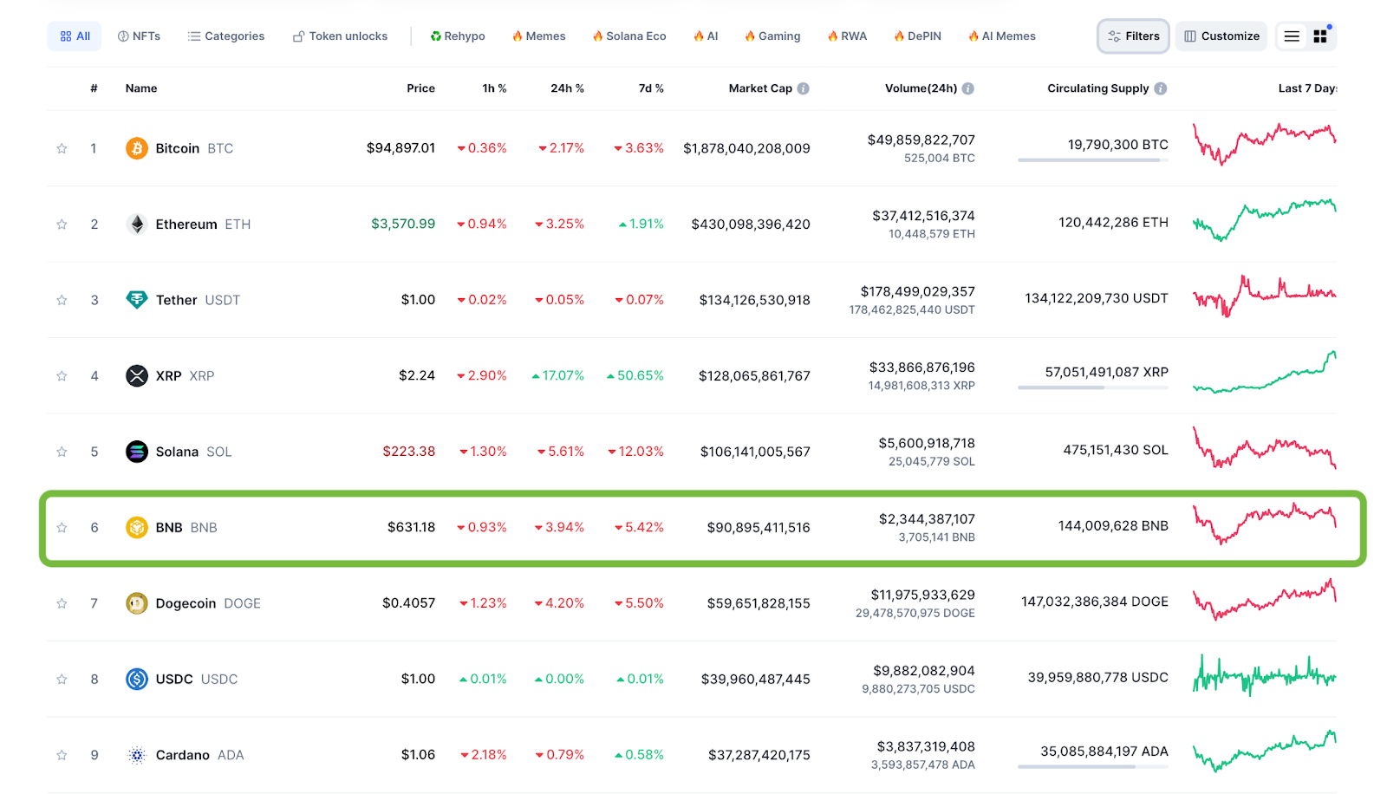This screenshot has width=1387, height=794.
Task: Open the Filters options
Action: pyautogui.click(x=1133, y=36)
